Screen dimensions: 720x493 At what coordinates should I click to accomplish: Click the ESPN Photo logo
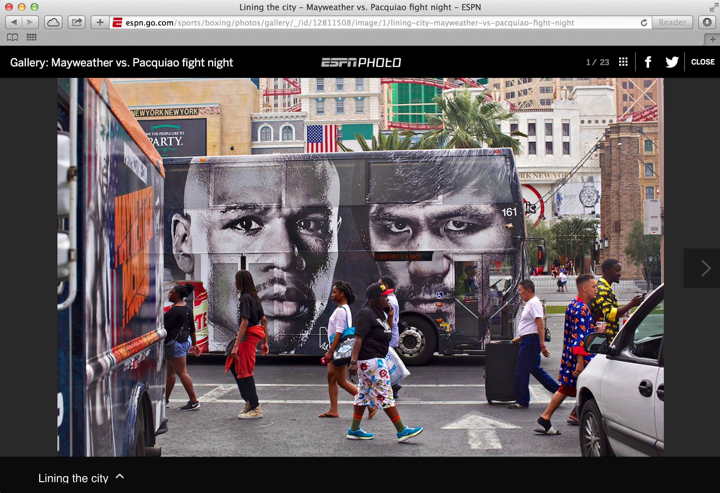click(361, 62)
